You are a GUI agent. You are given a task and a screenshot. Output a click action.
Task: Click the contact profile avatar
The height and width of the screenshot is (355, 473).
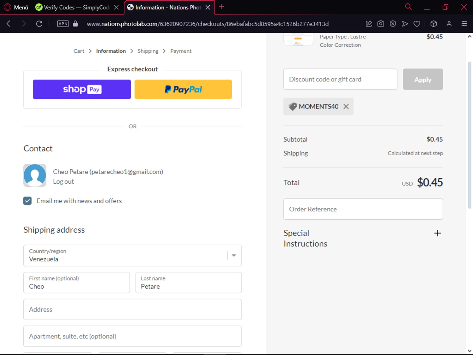(x=35, y=175)
